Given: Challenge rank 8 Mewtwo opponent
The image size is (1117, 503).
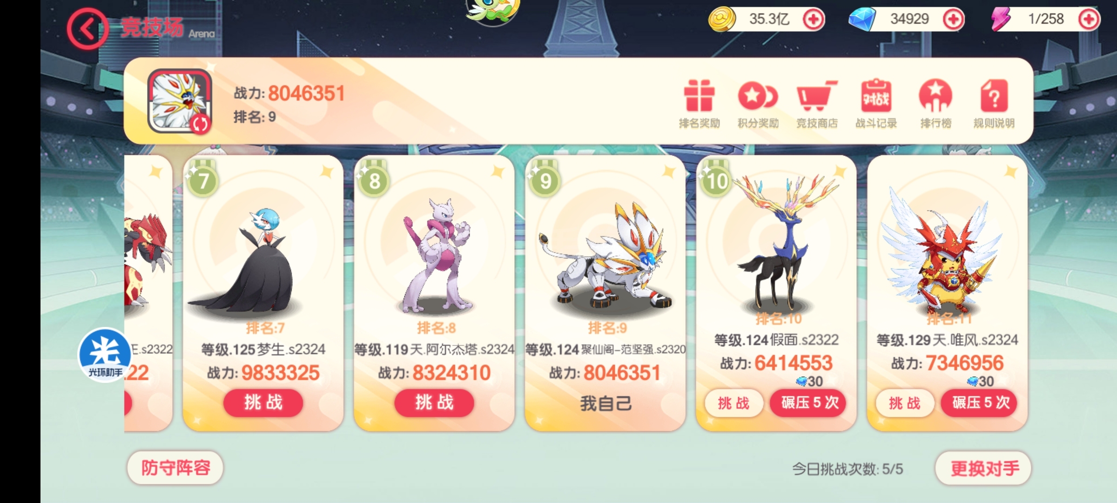Looking at the screenshot, I should tap(434, 402).
